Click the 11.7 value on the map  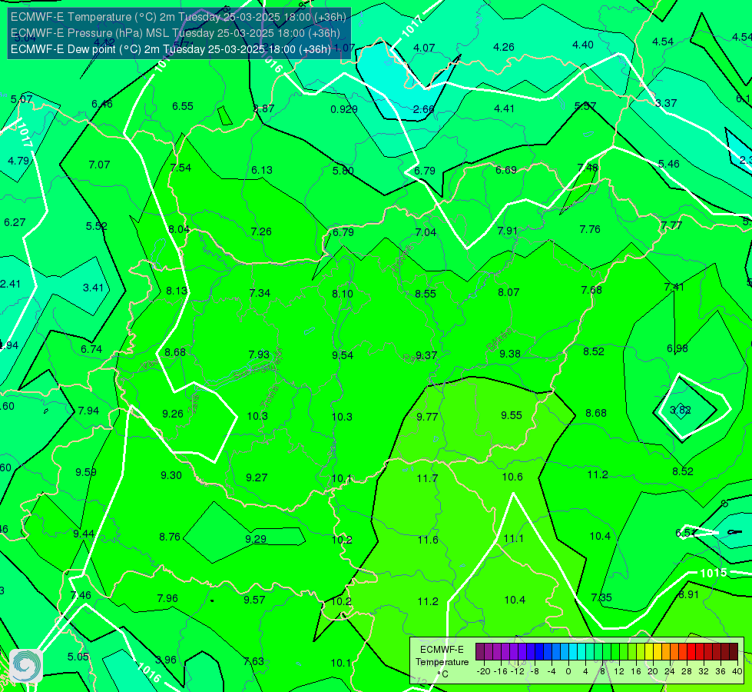click(x=427, y=478)
